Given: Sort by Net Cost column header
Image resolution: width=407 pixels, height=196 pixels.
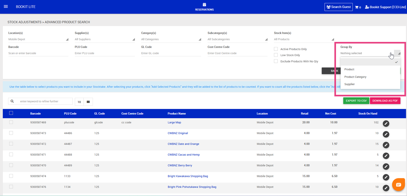Looking at the screenshot, I should pos(331,113).
